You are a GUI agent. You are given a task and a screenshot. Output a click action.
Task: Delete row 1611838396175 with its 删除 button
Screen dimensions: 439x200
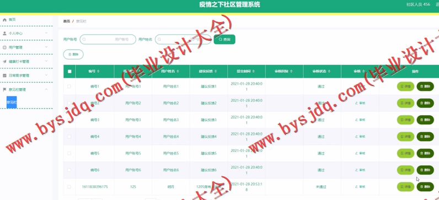(x=425, y=187)
